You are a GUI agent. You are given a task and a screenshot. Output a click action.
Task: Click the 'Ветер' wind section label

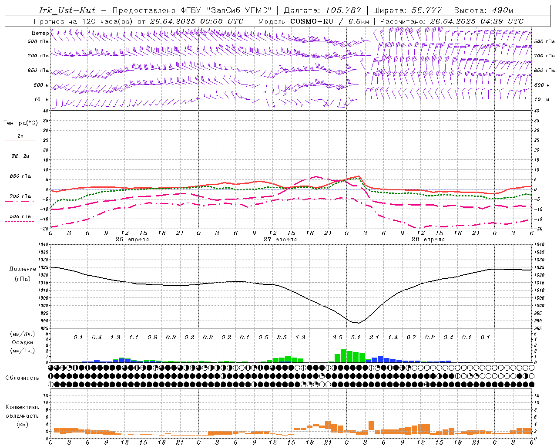pos(40,33)
